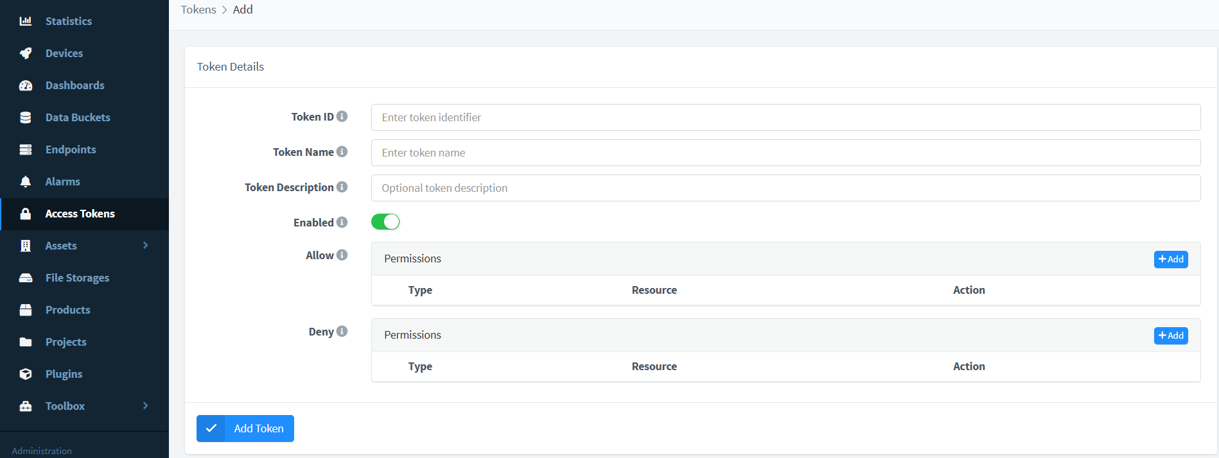1219x458 pixels.
Task: Click the File Storages drive icon
Action: (26, 278)
